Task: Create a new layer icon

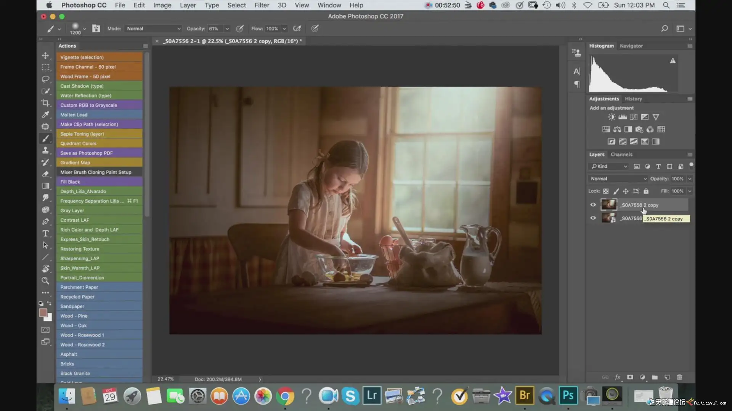Action: click(667, 377)
